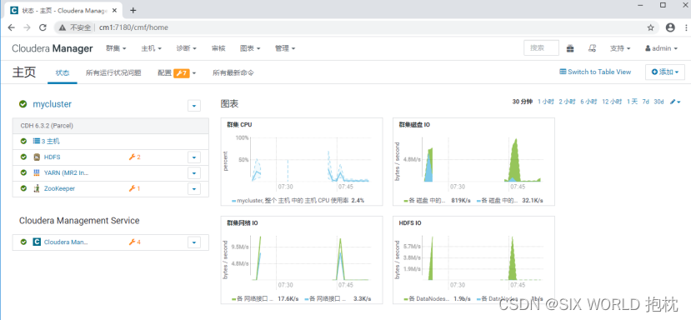Click the HDFS wrench configuration issues 2
Screen dimensions: 691x320
(x=134, y=157)
